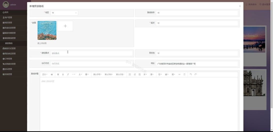
Task: Toggle italic formatting in the editor
Action: pyautogui.click(x=68, y=74)
